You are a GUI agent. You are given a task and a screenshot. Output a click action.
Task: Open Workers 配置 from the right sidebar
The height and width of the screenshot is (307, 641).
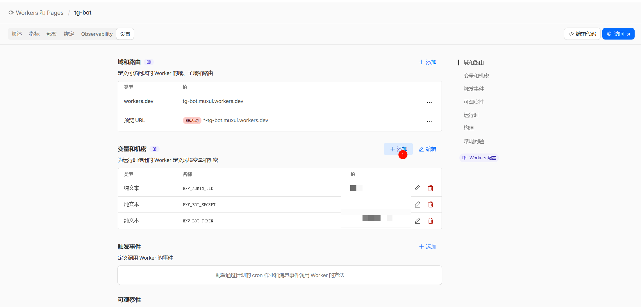[479, 158]
